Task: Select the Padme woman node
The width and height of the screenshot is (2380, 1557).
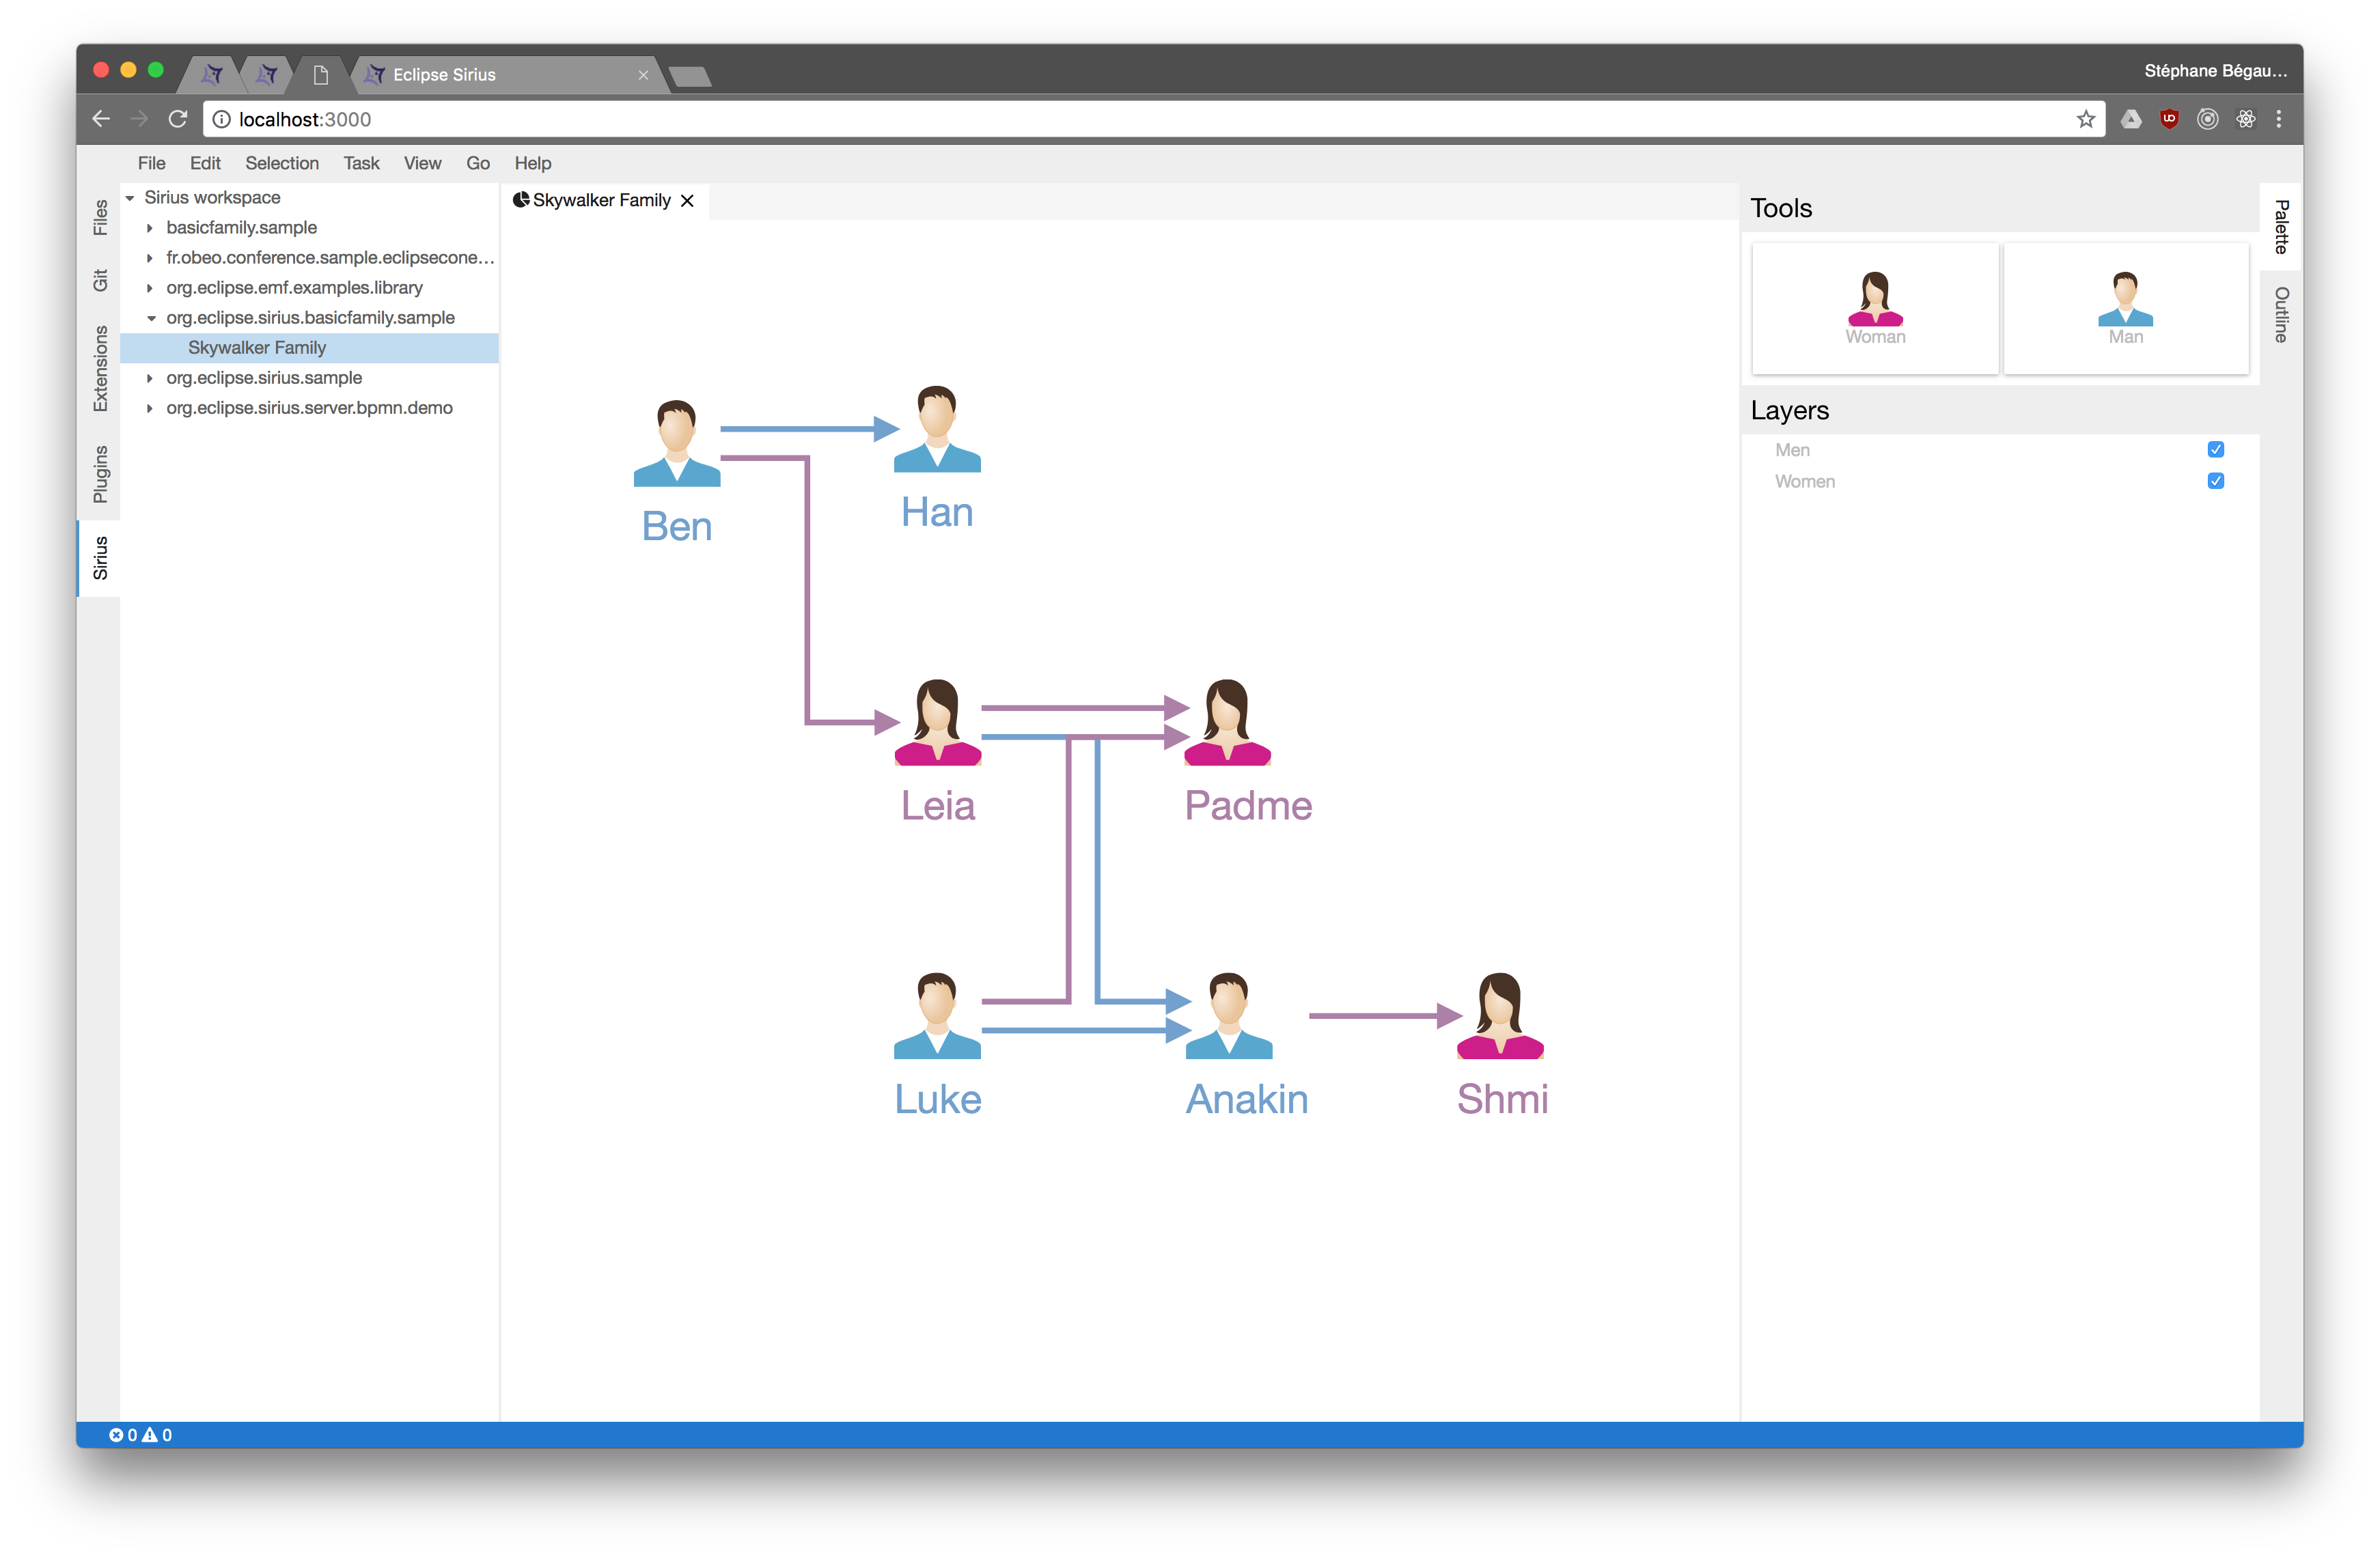Action: 1227,723
